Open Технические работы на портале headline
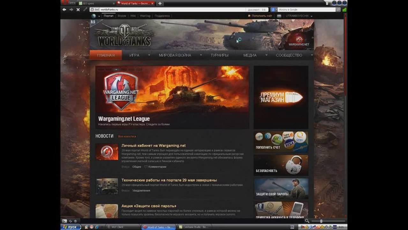This screenshot has width=408, height=230. 169,180
